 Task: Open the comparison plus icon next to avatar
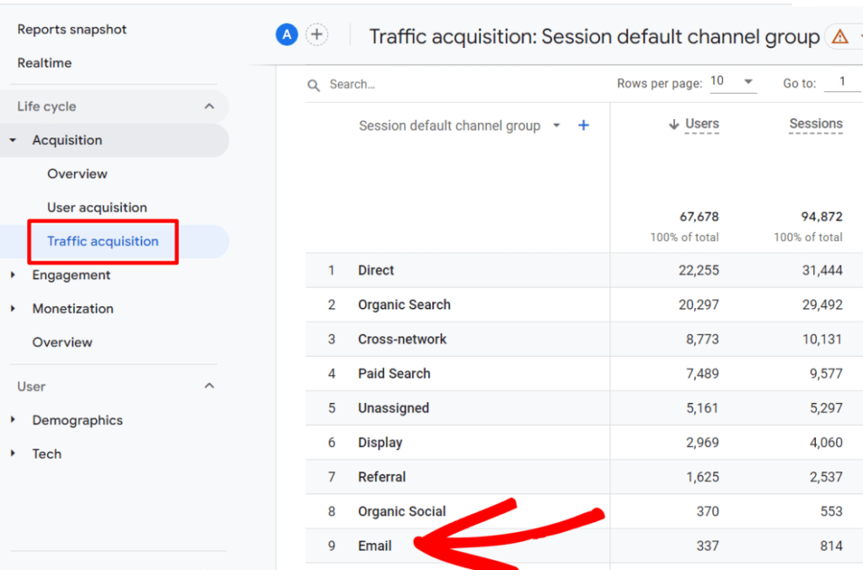click(317, 34)
